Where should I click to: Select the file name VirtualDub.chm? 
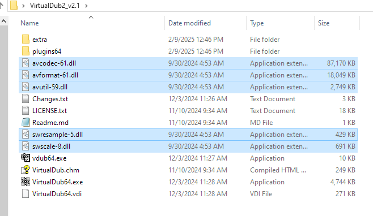point(56,170)
